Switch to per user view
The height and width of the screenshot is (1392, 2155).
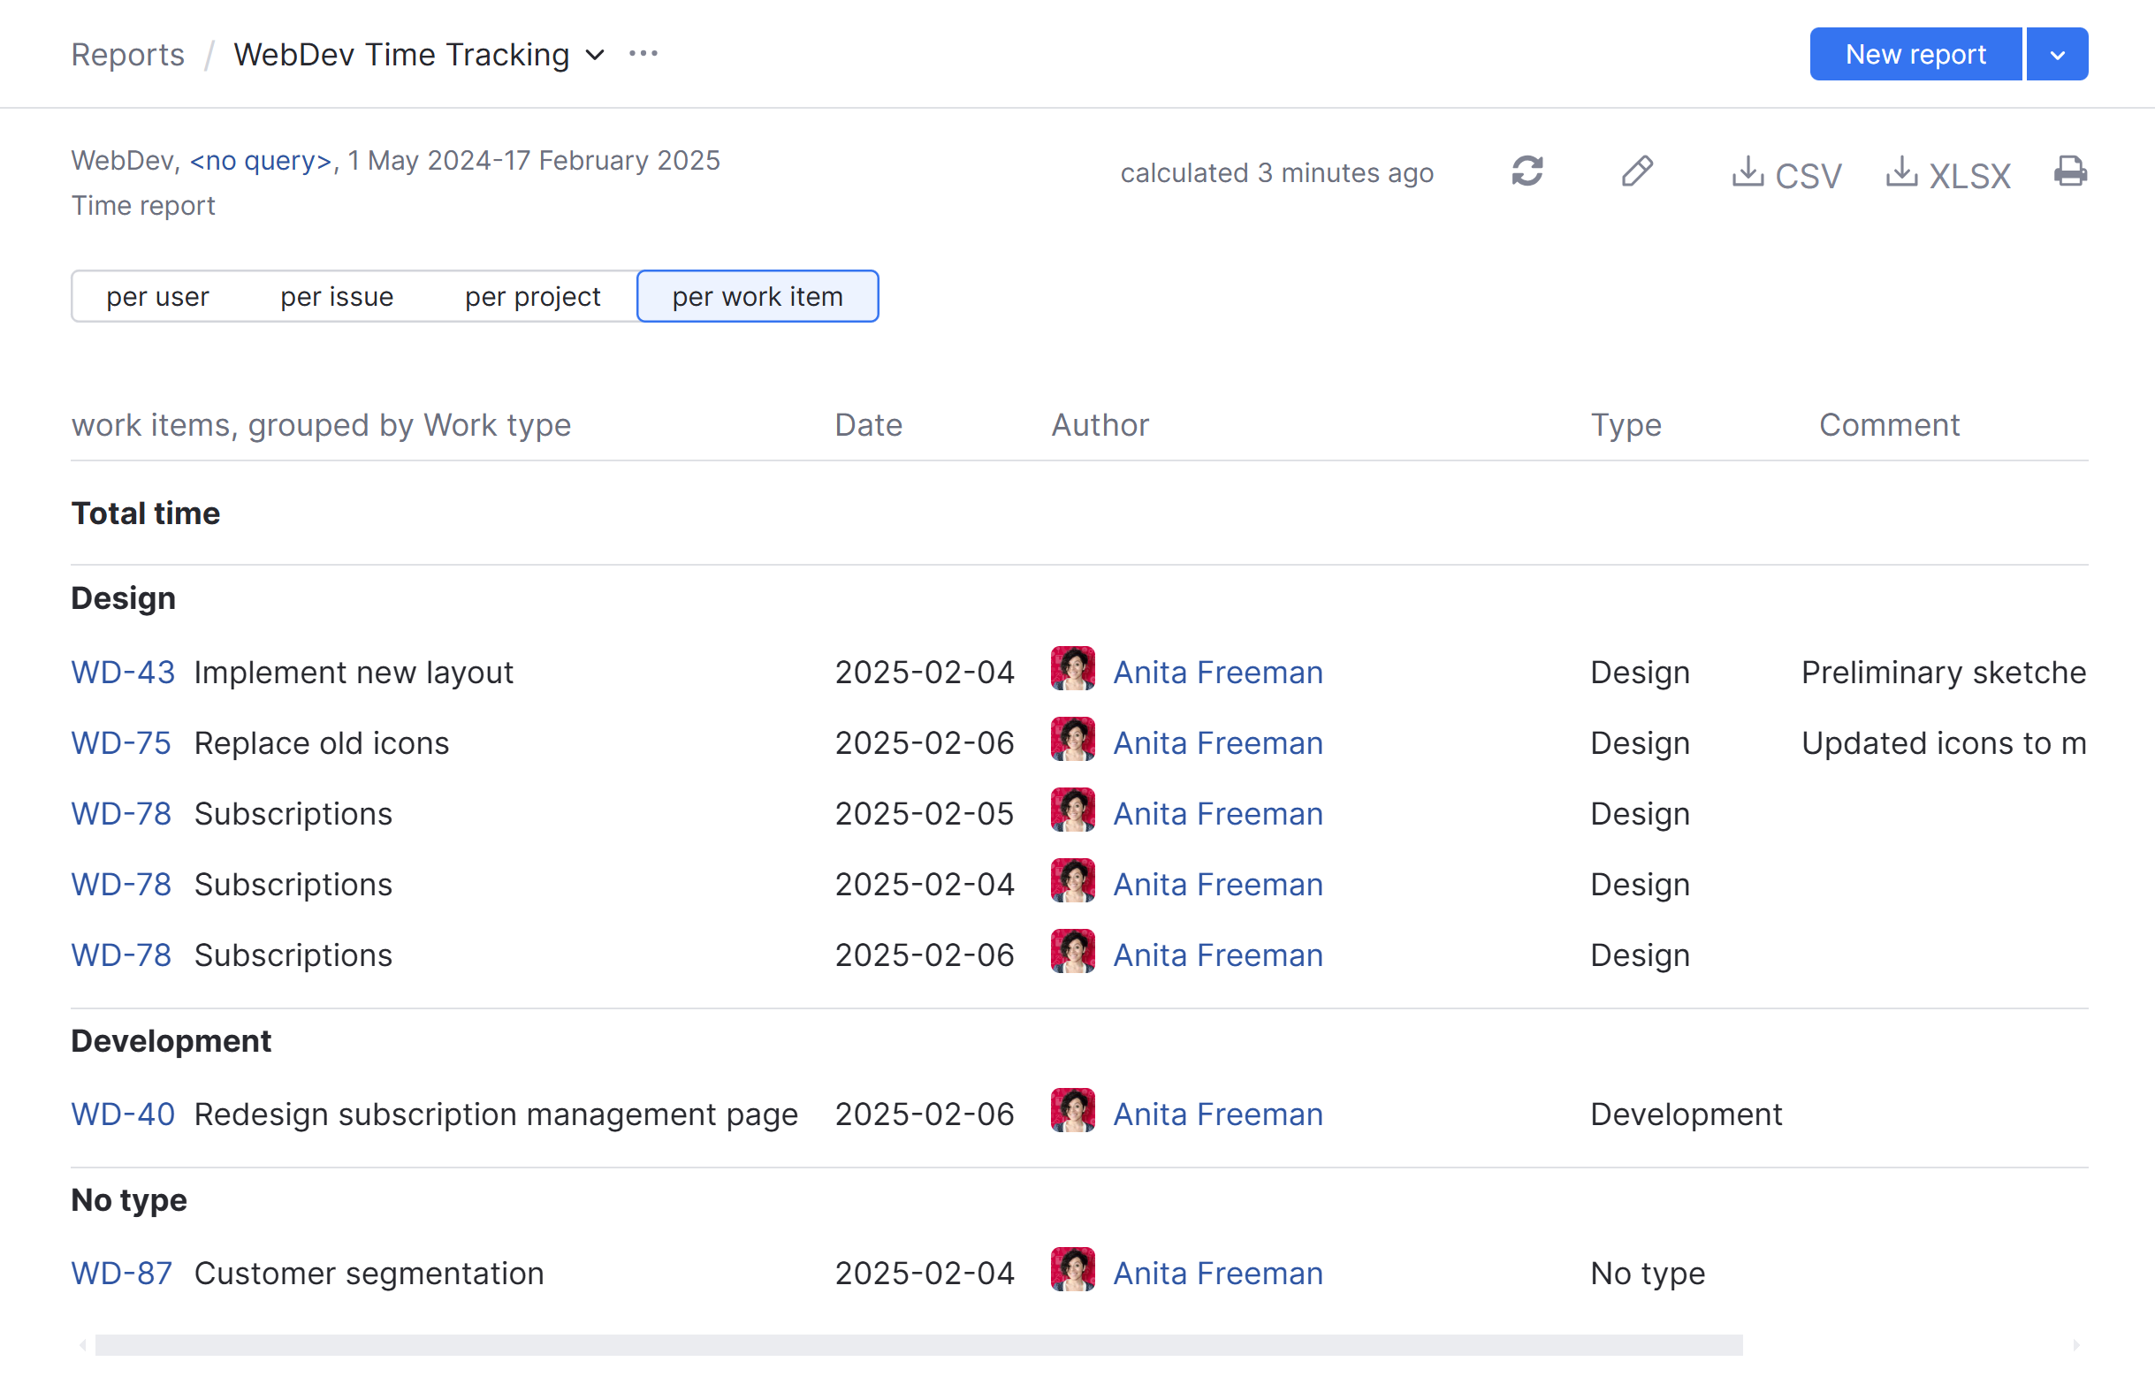[x=157, y=296]
